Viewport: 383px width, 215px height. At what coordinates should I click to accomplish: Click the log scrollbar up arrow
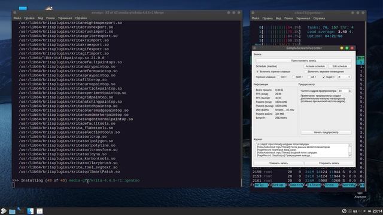[x=349, y=145]
